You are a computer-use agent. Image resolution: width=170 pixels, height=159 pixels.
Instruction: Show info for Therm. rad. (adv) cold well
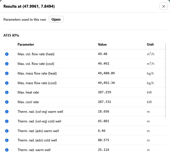7,140
